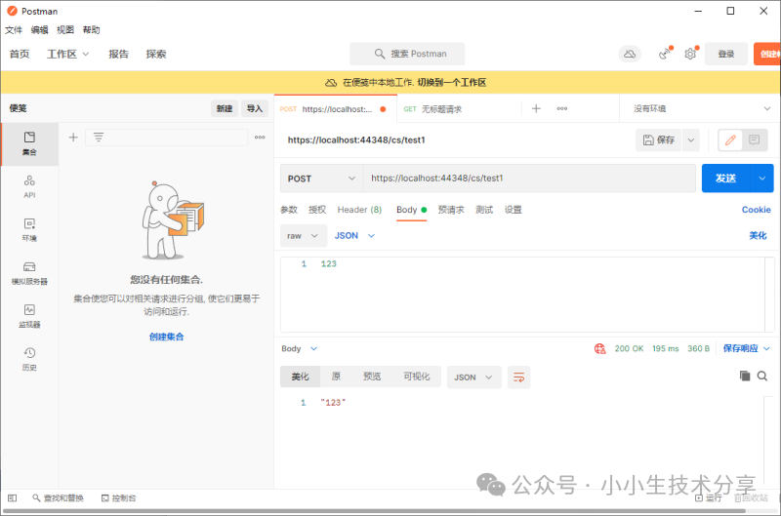Viewport: 781px width, 516px height.
Task: Open the API sidebar icon
Action: [29, 185]
